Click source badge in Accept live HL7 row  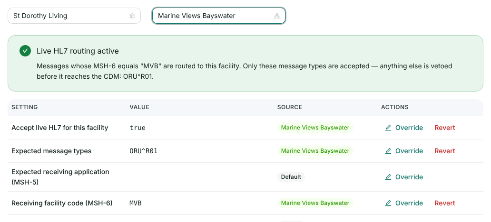[x=315, y=128]
